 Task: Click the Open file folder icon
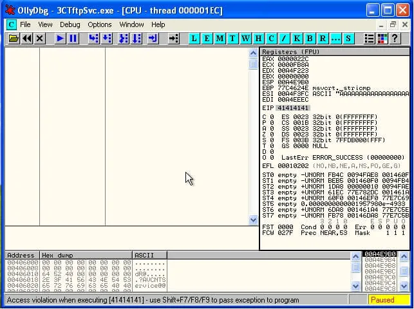13,39
